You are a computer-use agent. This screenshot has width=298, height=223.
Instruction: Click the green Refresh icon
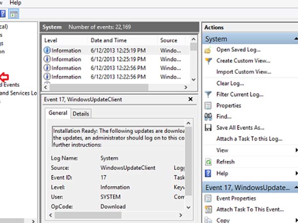click(208, 162)
